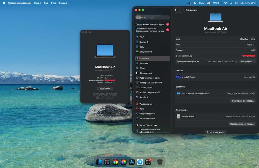Click the MacBook image in the small About window

pyautogui.click(x=105, y=51)
